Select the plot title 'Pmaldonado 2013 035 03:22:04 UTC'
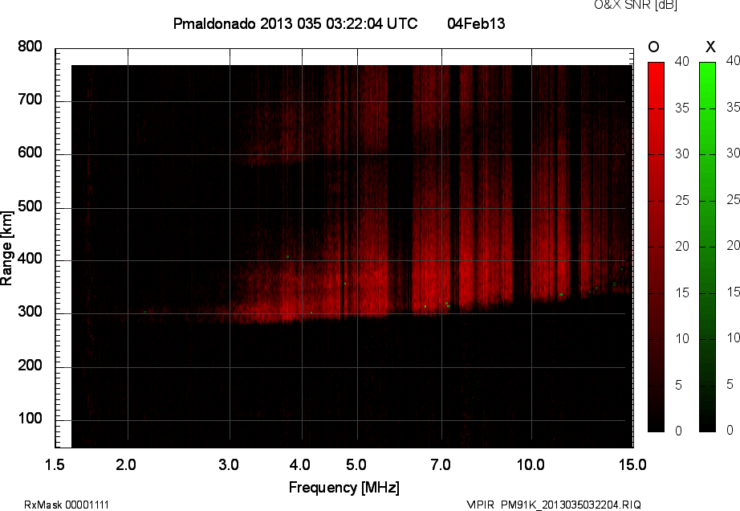The height and width of the screenshot is (511, 740). tap(295, 23)
